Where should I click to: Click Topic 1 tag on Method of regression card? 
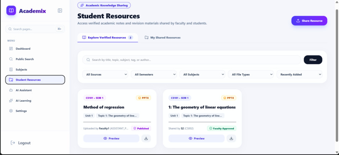pyautogui.click(x=117, y=116)
